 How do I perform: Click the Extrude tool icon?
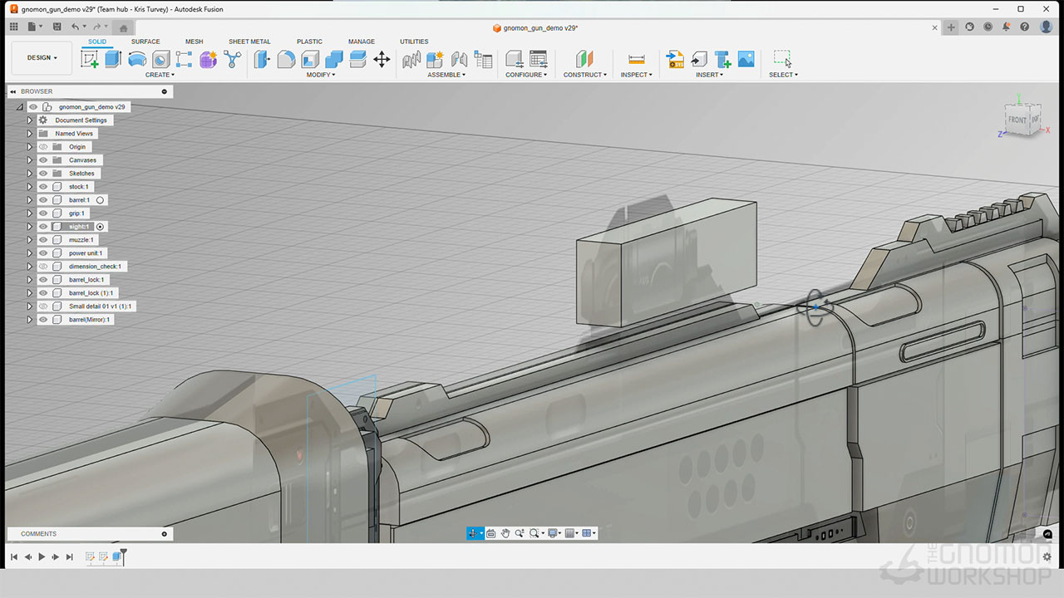(113, 59)
